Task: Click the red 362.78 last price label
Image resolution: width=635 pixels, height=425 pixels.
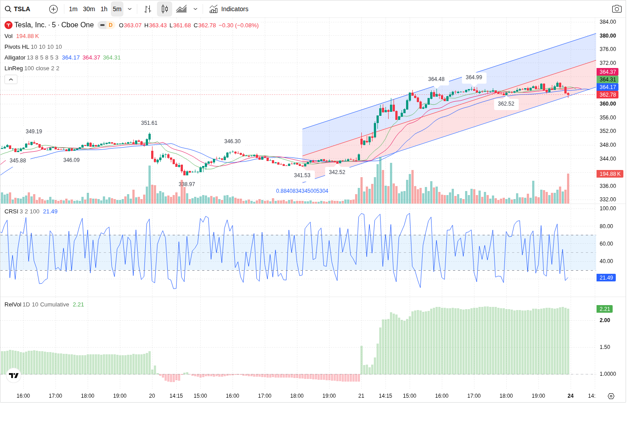Action: (608, 95)
